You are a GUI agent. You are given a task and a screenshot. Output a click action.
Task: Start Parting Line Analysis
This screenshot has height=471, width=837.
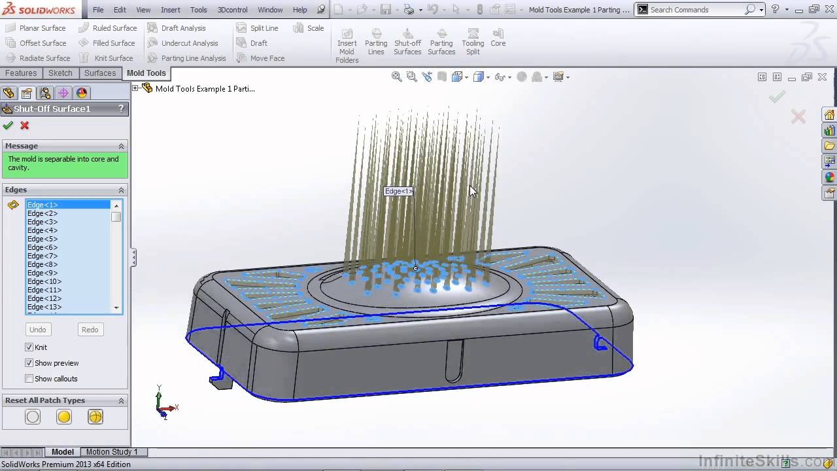[x=186, y=58]
